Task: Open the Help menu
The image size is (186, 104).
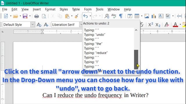Action: (x=128, y=9)
